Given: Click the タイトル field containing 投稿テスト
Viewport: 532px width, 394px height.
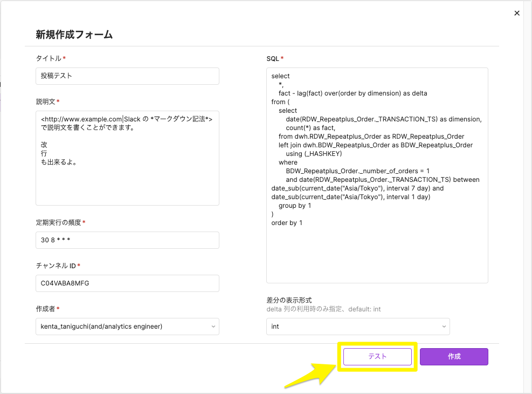Looking at the screenshot, I should click(127, 76).
